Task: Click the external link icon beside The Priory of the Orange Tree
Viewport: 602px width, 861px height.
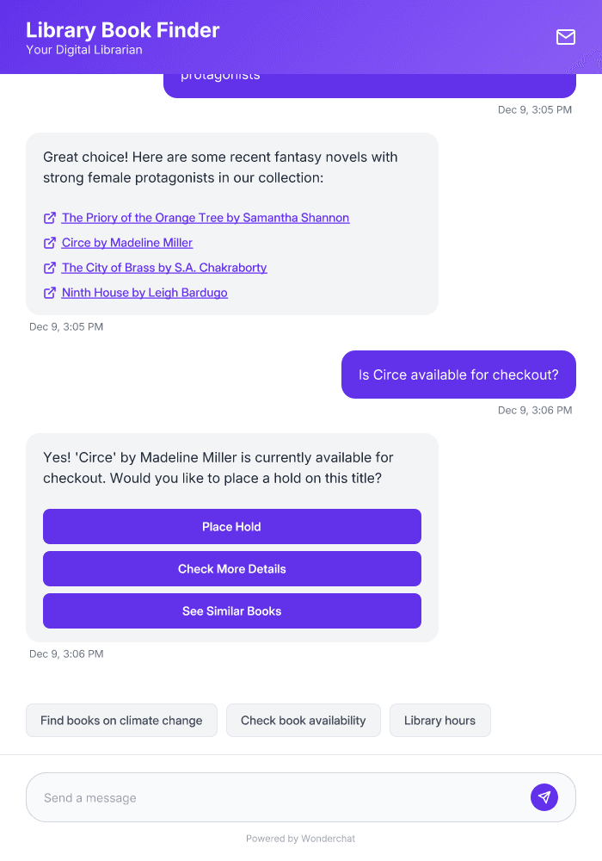Action: tap(49, 218)
